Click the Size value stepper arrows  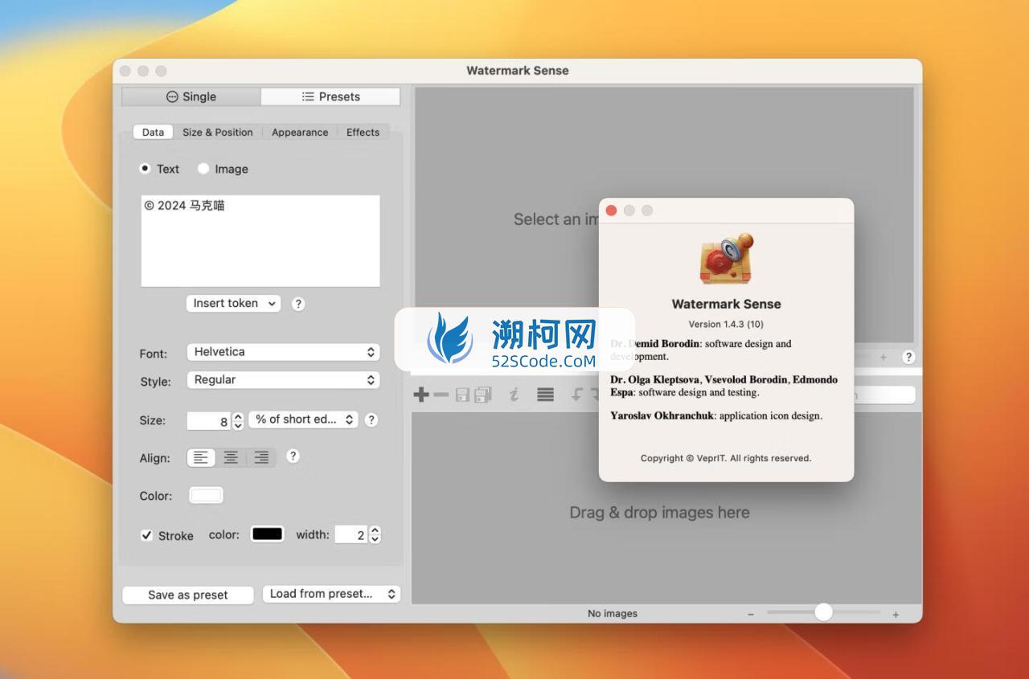[x=237, y=420]
